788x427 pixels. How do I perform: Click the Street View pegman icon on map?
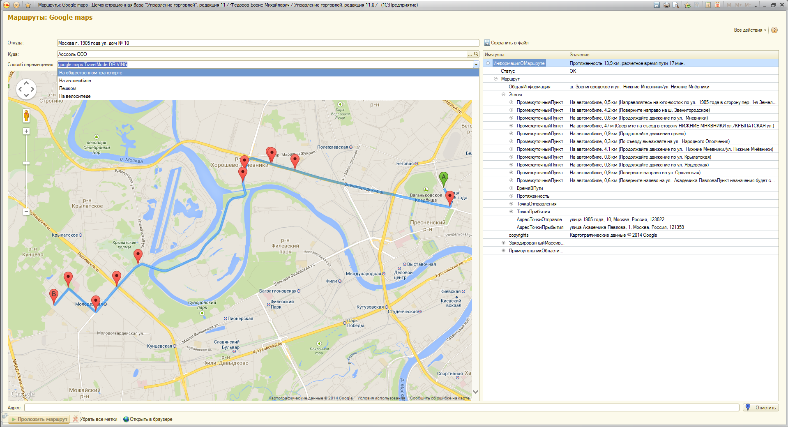(x=26, y=116)
